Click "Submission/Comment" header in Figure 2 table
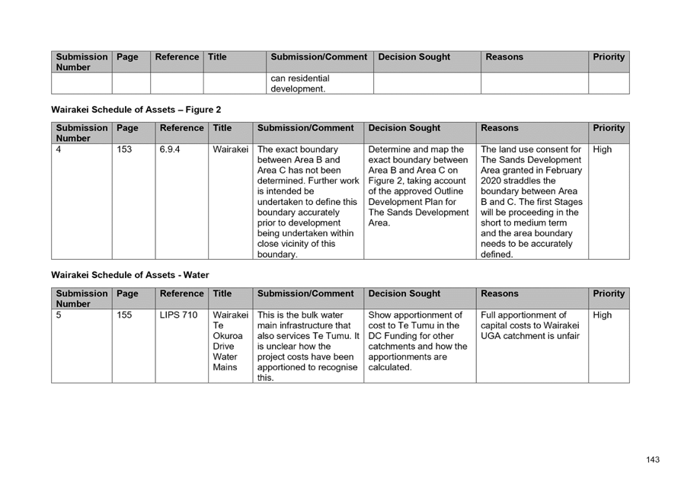This screenshot has width=681, height=477. pyautogui.click(x=309, y=133)
